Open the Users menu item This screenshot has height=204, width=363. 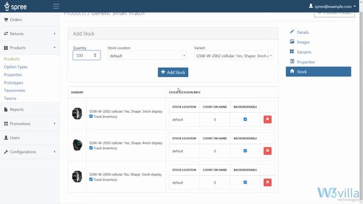tap(29, 138)
